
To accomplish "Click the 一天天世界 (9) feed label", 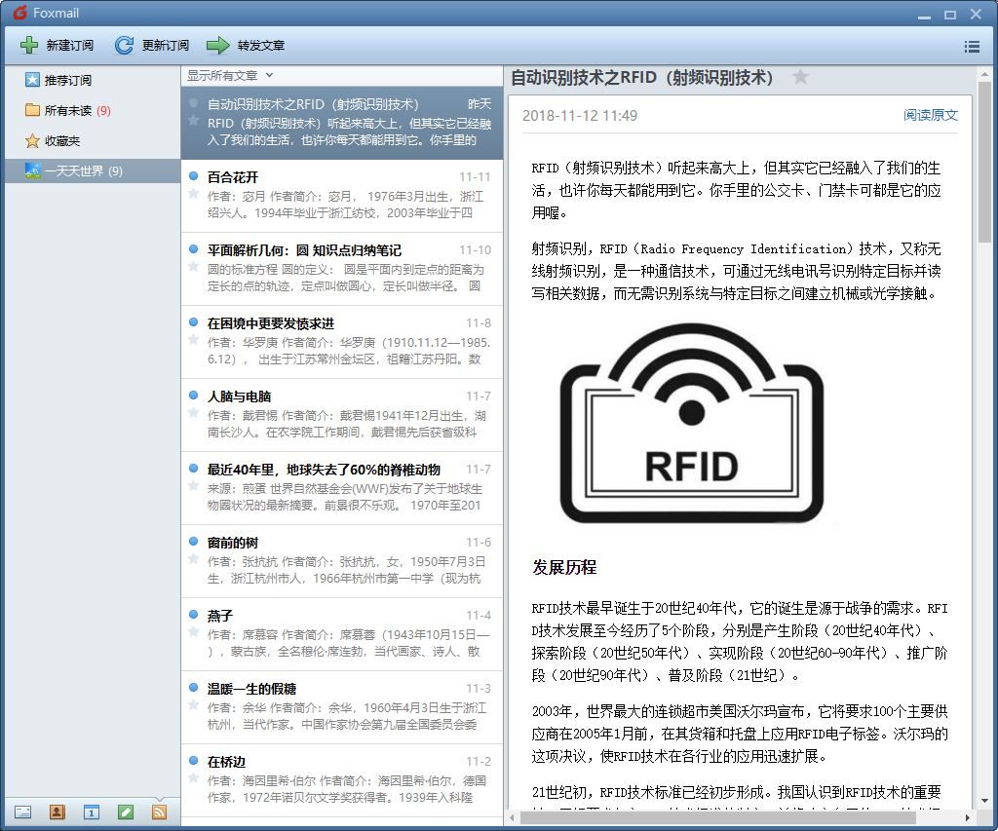I will [84, 171].
